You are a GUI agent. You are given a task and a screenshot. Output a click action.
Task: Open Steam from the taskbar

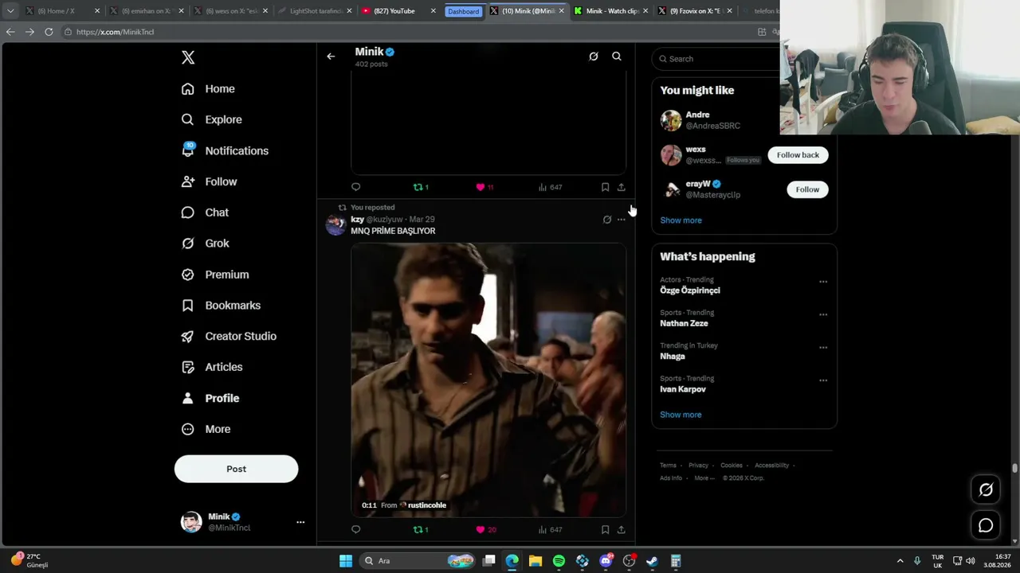pyautogui.click(x=652, y=561)
